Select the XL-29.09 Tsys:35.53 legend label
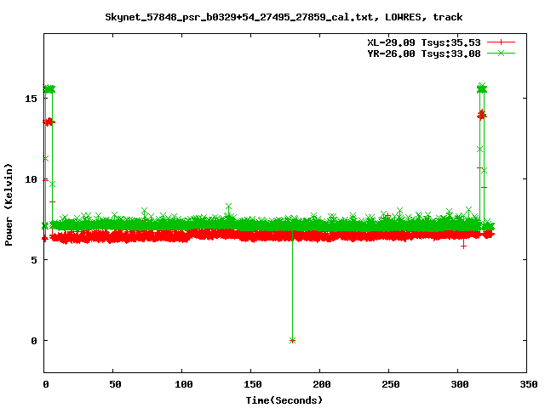The image size is (545, 408). pyautogui.click(x=424, y=42)
